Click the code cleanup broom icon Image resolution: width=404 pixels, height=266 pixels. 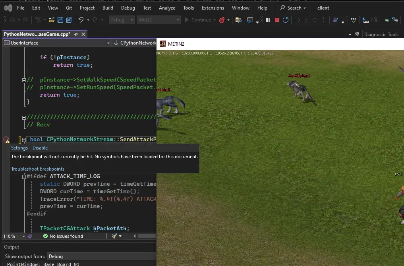pos(115,236)
